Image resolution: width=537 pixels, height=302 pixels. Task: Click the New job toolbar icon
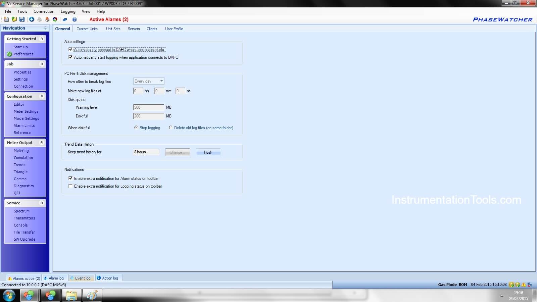[x=6, y=19]
